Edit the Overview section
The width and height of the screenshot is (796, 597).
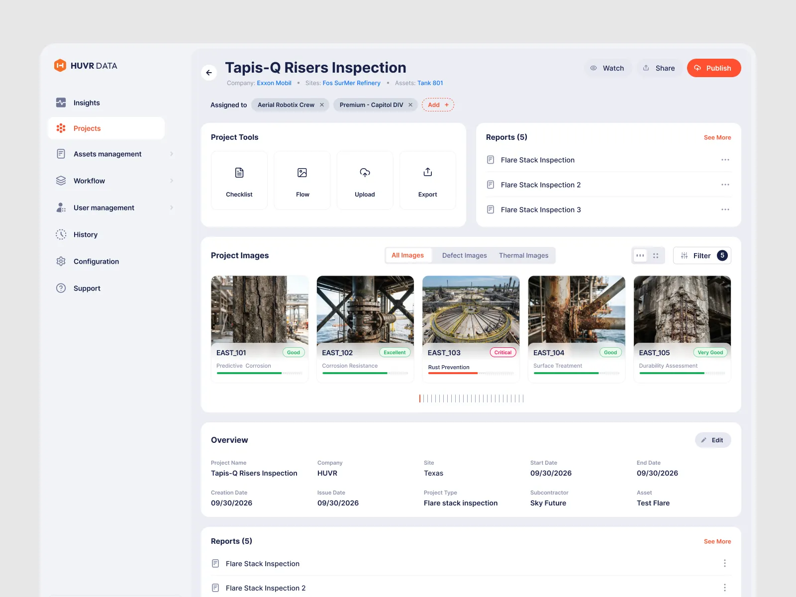click(x=713, y=440)
